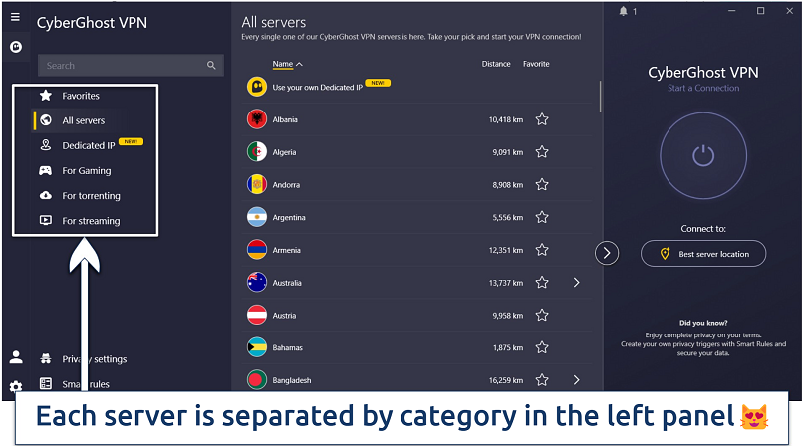Select the Argentina flag icon
This screenshot has width=803, height=446.
(257, 217)
